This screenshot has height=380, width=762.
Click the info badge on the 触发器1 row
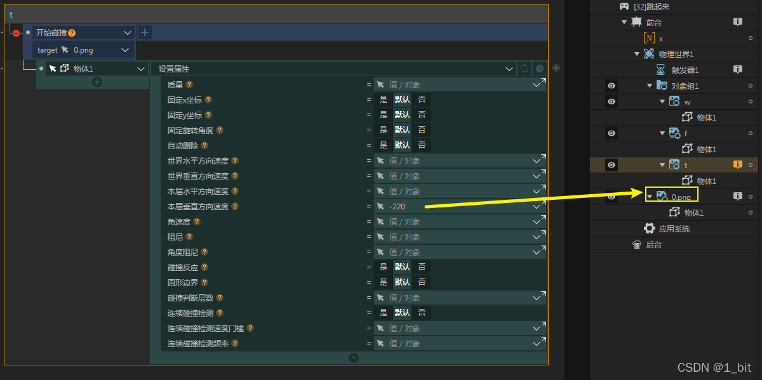pyautogui.click(x=738, y=70)
